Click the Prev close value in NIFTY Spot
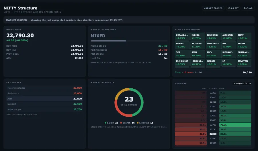258x151 pixels. 77,54
